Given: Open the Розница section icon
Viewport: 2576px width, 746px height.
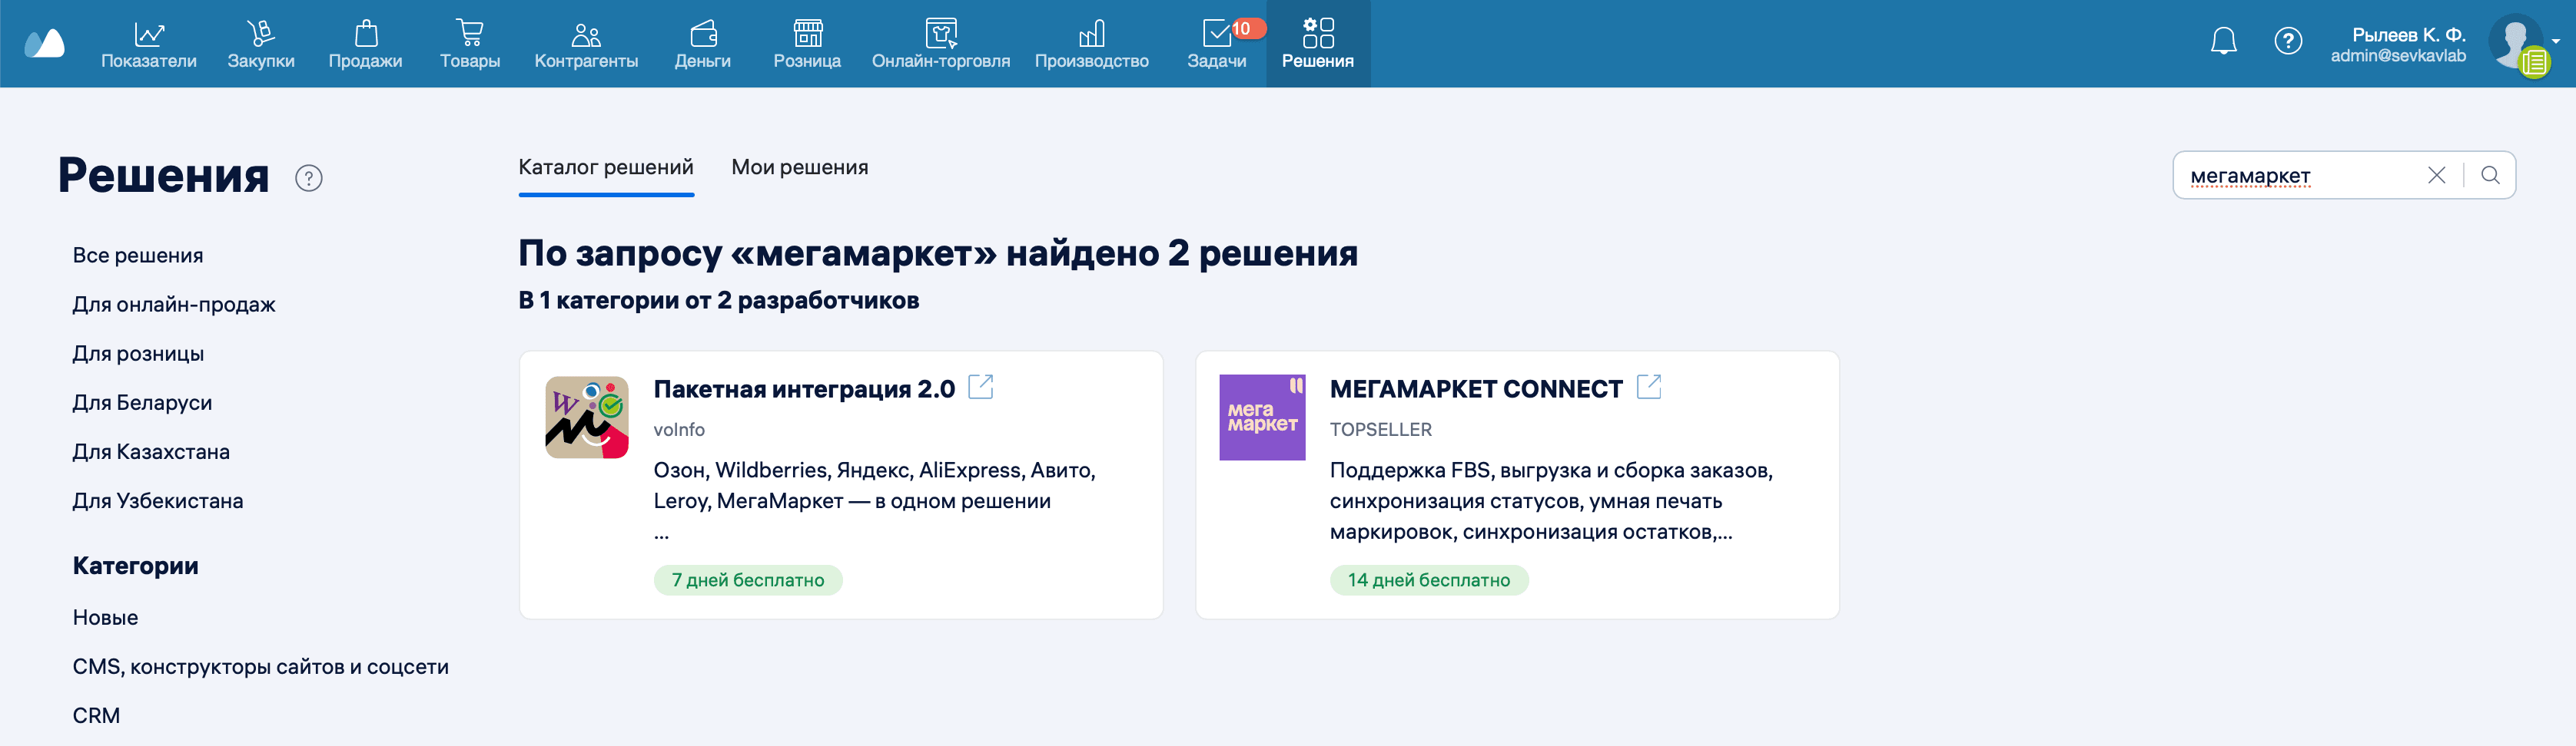Looking at the screenshot, I should pyautogui.click(x=806, y=33).
